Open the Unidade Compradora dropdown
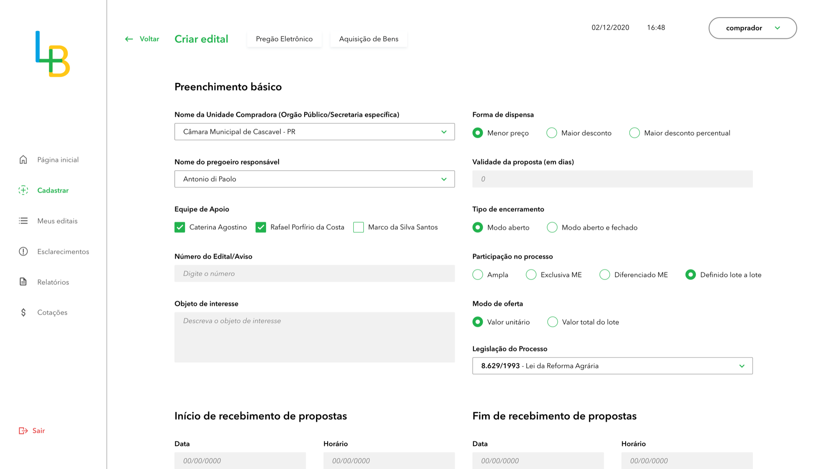This screenshot has height=469, width=838. [x=315, y=131]
